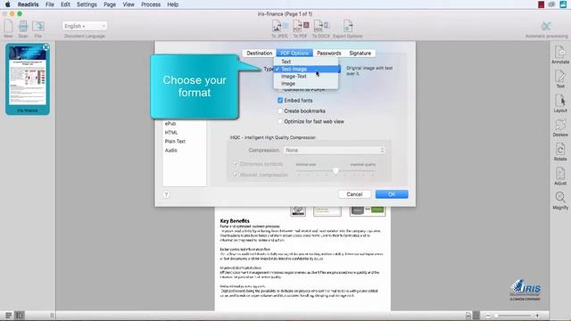This screenshot has height=321, width=571.
Task: Open the View menu
Action: tap(128, 4)
